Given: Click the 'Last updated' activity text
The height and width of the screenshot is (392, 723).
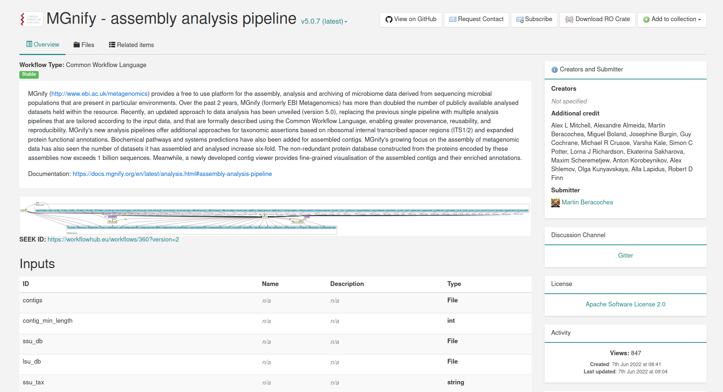Looking at the screenshot, I should coord(625,372).
